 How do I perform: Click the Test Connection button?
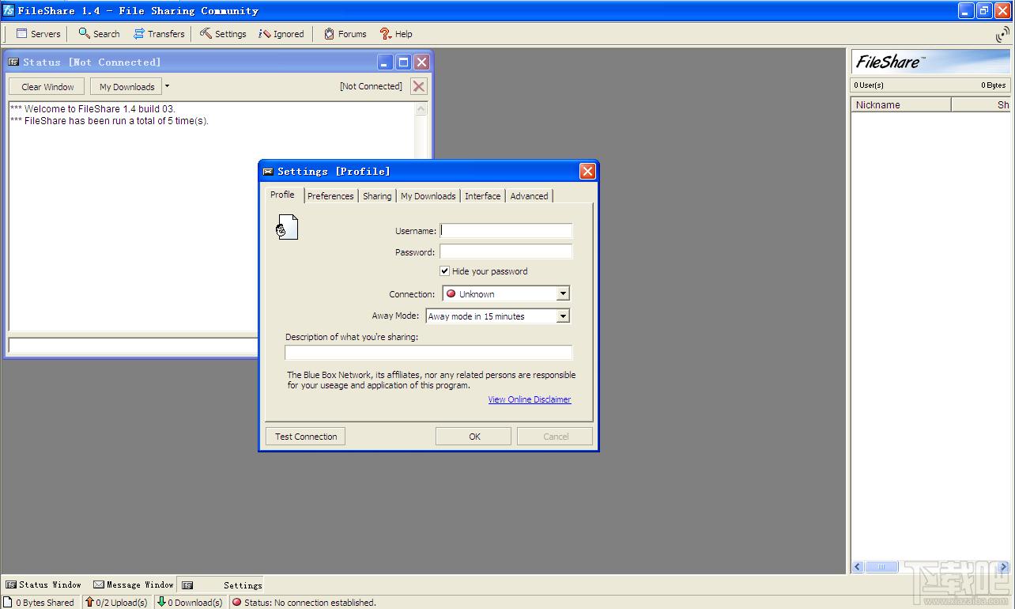306,437
